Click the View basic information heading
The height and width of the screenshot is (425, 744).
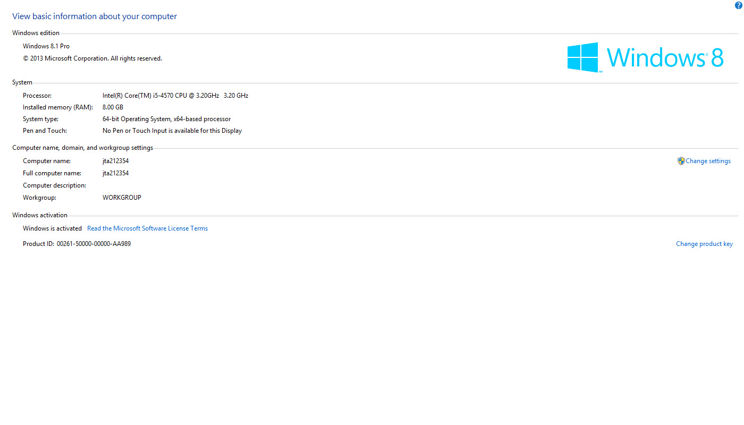pyautogui.click(x=95, y=16)
